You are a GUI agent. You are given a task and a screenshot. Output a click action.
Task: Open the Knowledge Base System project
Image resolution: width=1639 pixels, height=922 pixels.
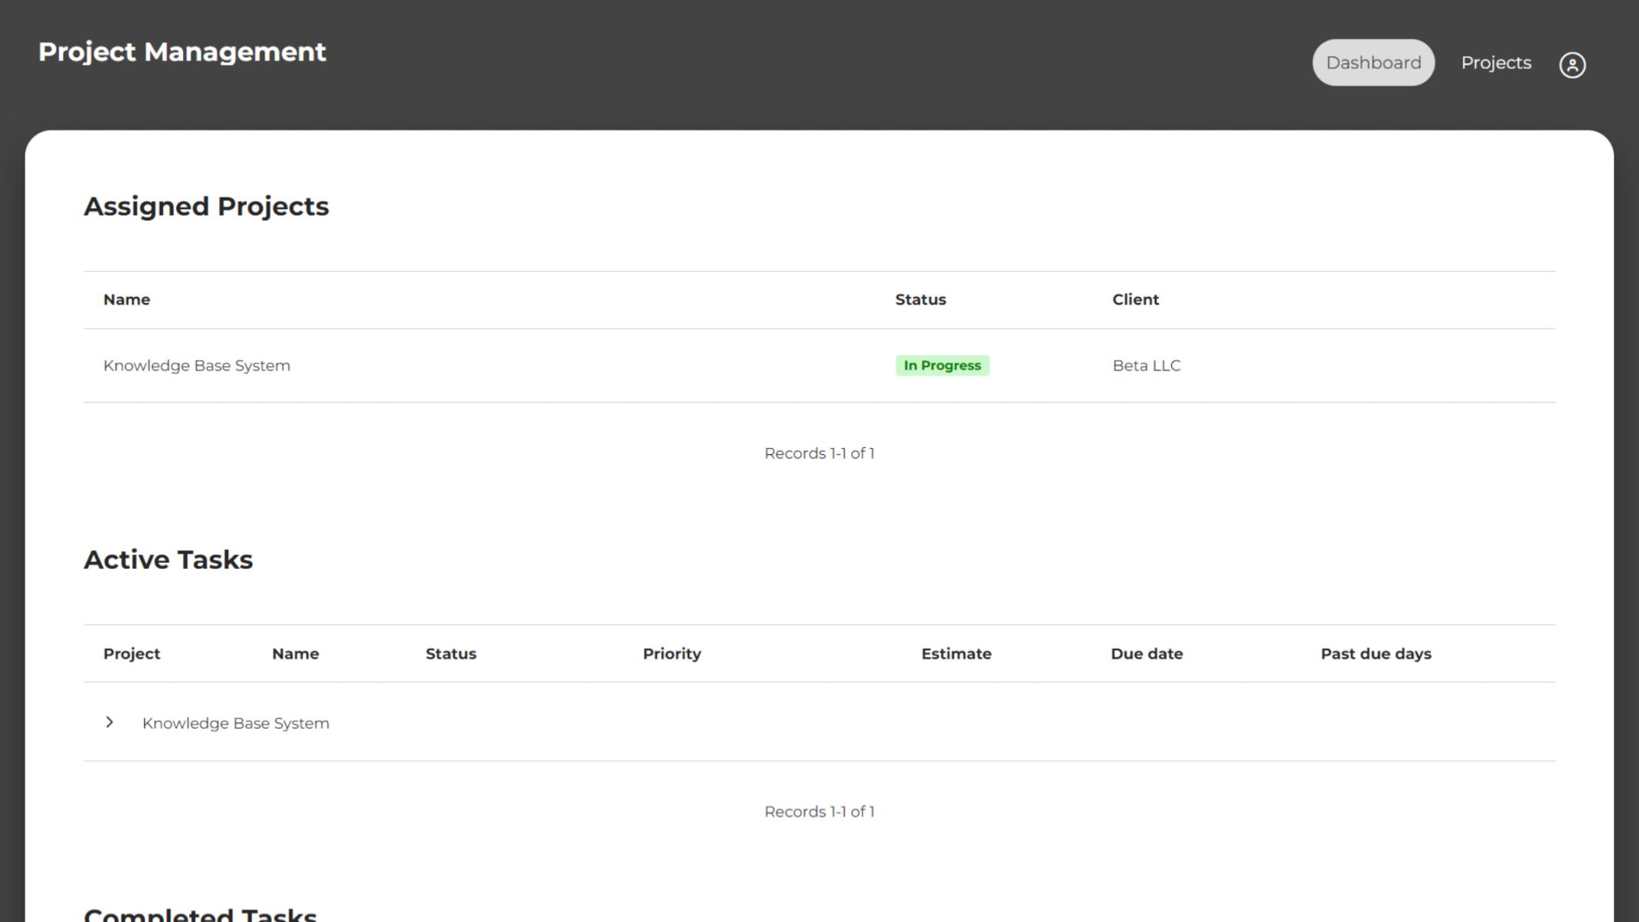coord(197,365)
